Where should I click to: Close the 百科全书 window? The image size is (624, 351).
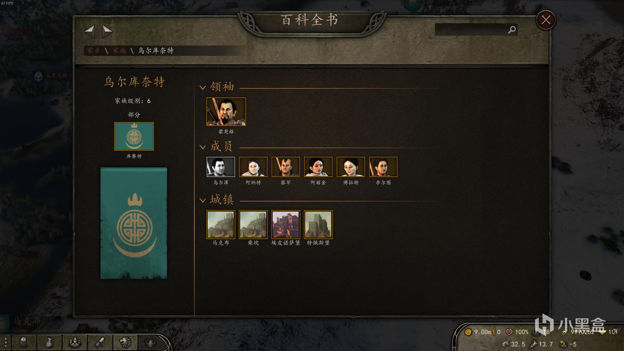point(546,20)
